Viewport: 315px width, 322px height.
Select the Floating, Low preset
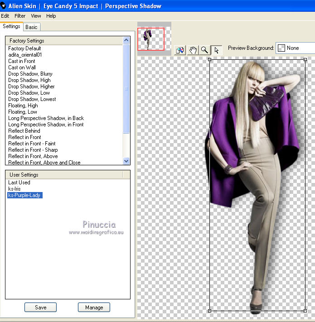pos(23,112)
